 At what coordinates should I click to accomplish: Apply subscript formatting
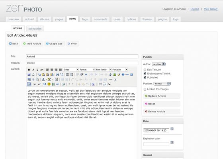click(x=35, y=84)
